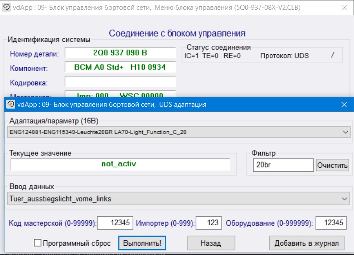
Task: Close the main Меню блока управления window
Action: click(x=344, y=8)
